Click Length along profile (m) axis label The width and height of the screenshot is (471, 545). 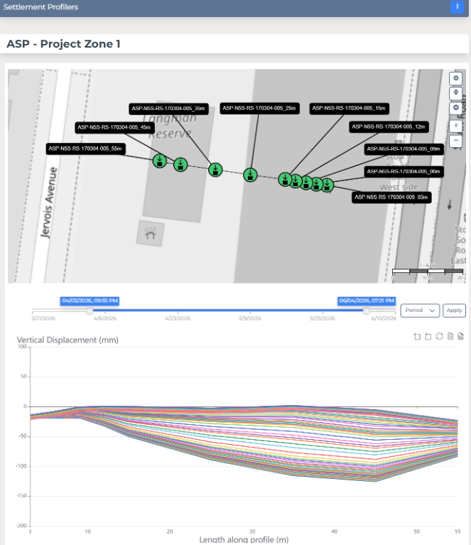[x=244, y=540]
